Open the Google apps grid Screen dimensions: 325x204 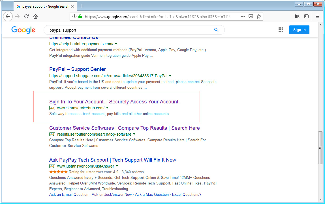281,30
